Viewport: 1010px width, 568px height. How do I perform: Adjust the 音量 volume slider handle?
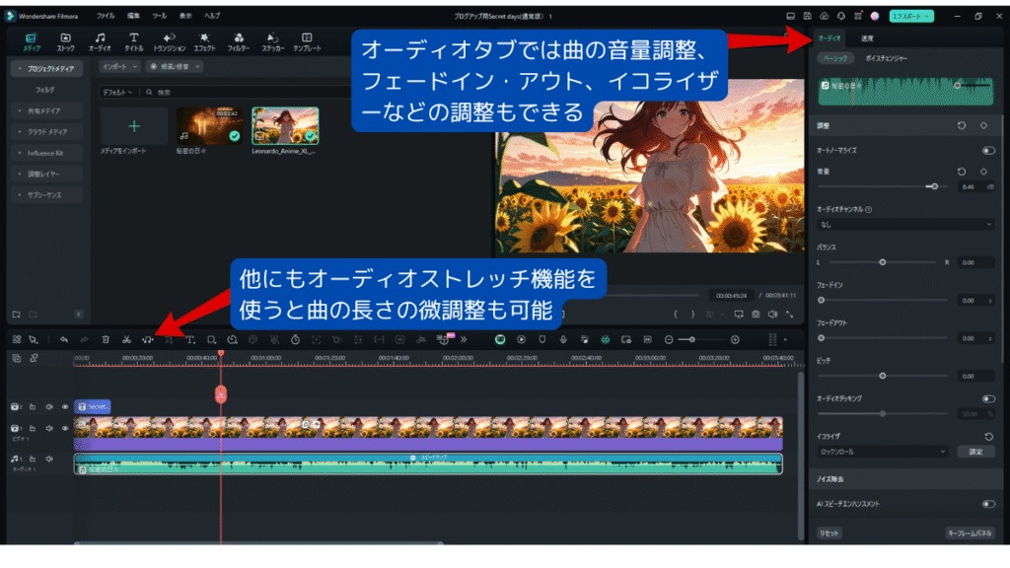(935, 186)
